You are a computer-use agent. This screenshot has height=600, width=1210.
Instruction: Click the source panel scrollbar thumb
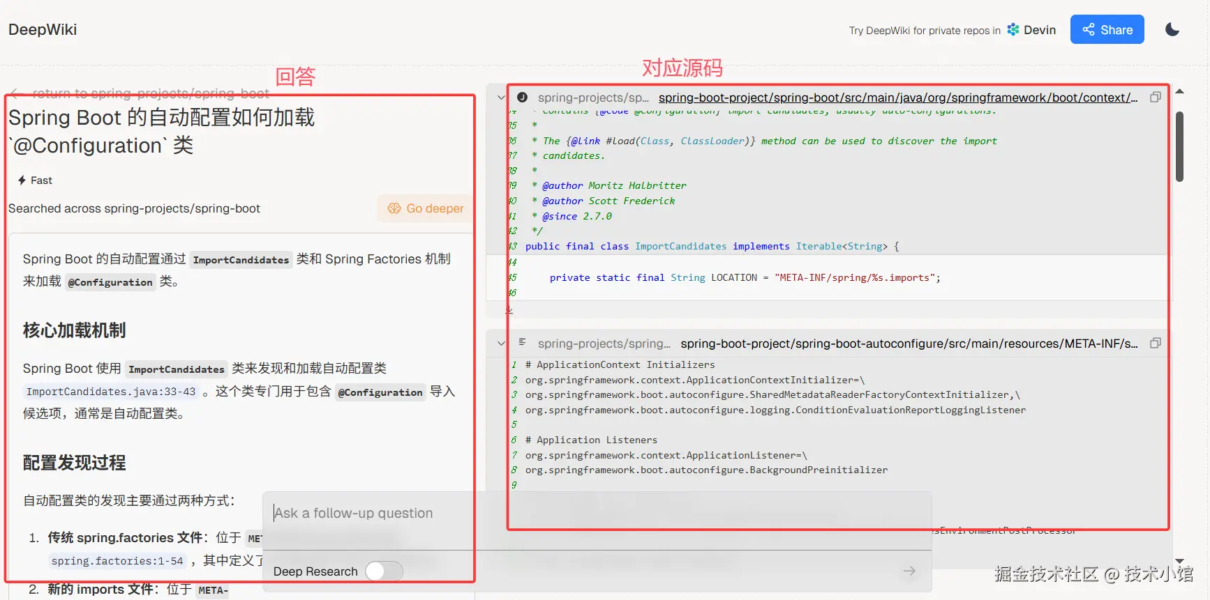point(1179,146)
